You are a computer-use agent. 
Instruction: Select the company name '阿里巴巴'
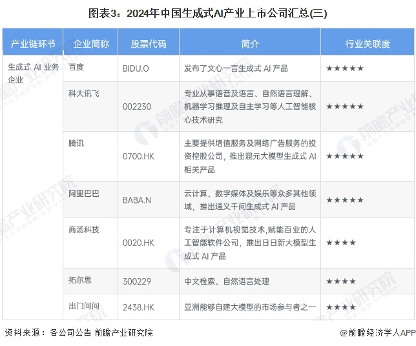83,193
